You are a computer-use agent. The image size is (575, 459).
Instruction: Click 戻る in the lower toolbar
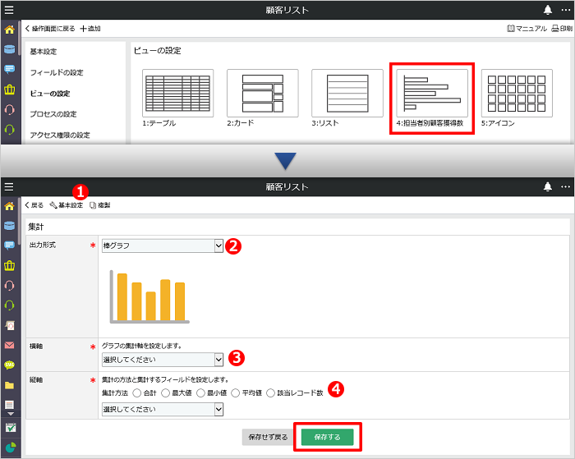point(34,205)
